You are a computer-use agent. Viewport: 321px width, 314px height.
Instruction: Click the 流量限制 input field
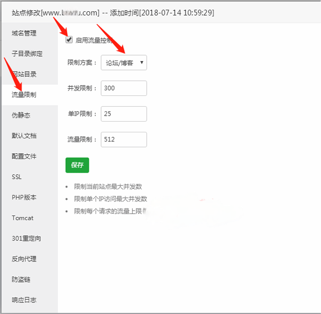pos(124,140)
